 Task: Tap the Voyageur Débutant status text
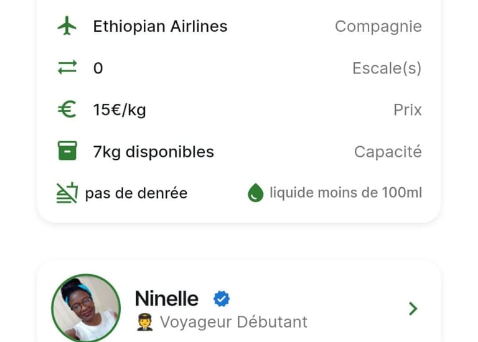233,322
